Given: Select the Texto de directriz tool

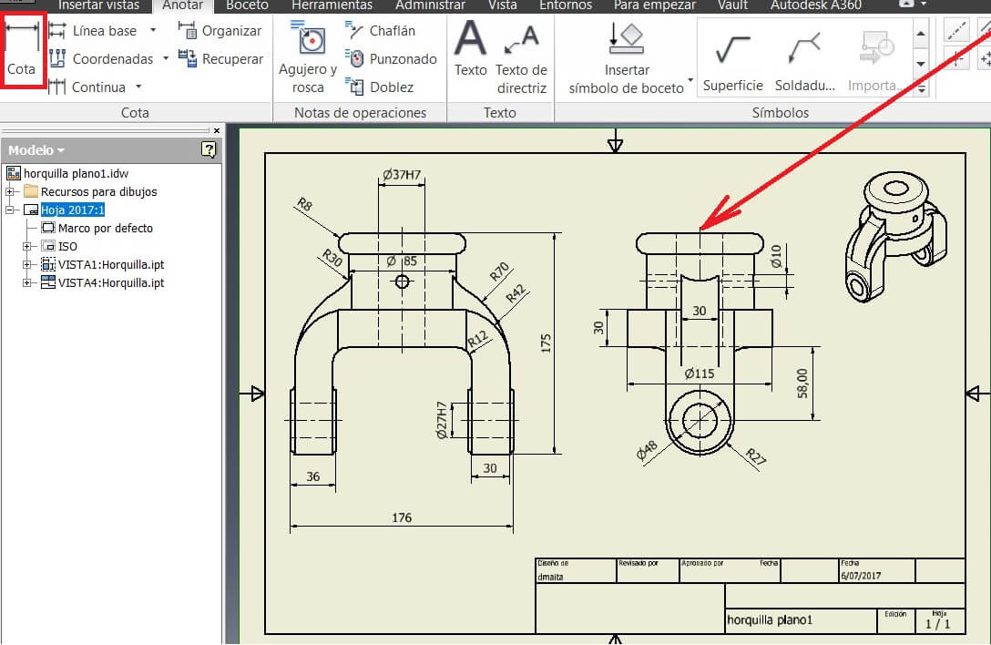Looking at the screenshot, I should click(521, 57).
